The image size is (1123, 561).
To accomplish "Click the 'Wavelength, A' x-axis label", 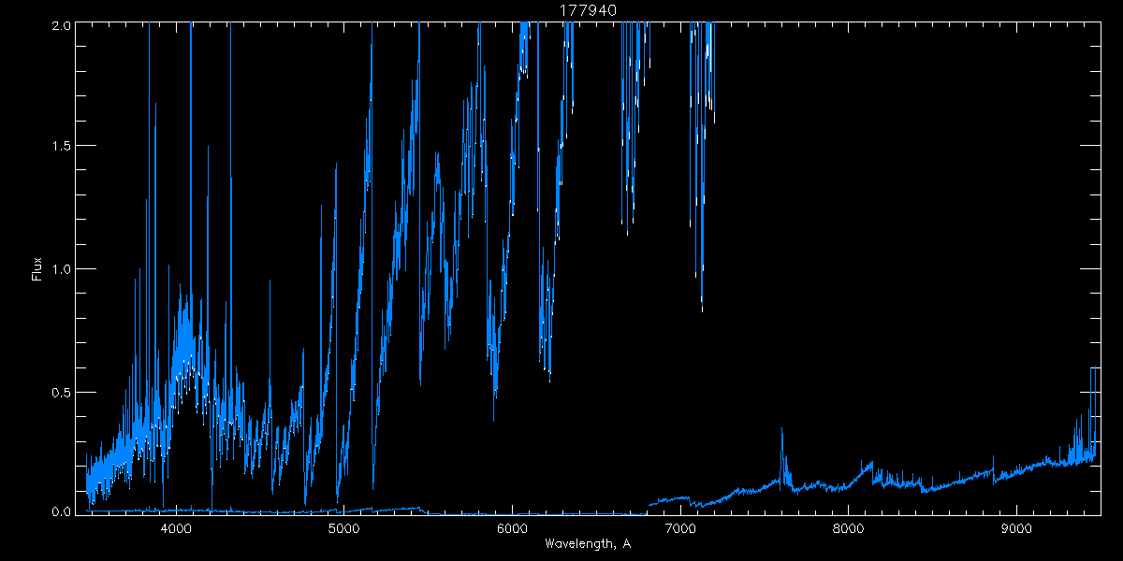I will (588, 544).
